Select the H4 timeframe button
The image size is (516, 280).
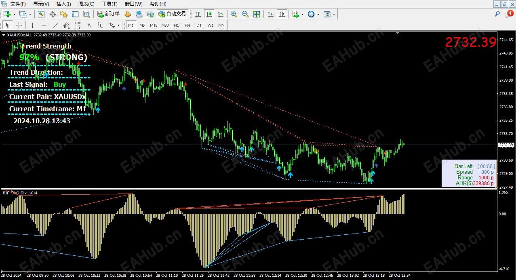(187, 25)
